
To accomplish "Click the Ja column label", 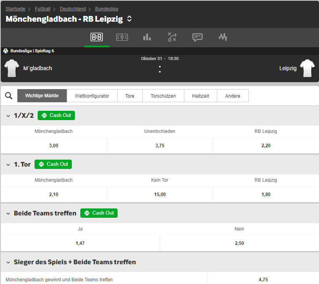I will pos(80,229).
